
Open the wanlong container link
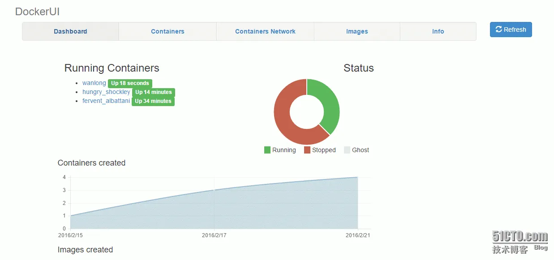(94, 83)
